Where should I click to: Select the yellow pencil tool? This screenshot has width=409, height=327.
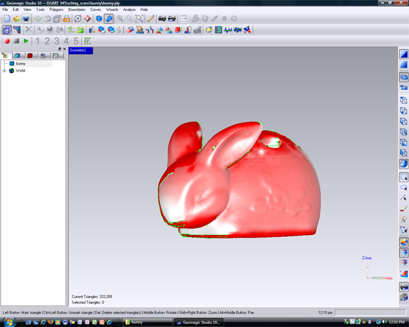[x=151, y=19]
